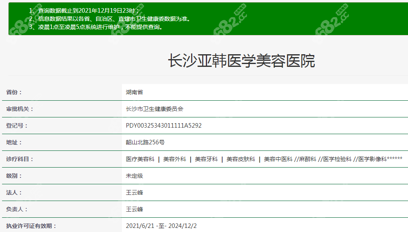The width and height of the screenshot is (408, 232).
Task: Select 王云峰 in the 法人 row
Action: pos(134,192)
